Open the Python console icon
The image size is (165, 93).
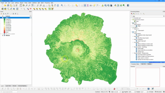(115, 5)
